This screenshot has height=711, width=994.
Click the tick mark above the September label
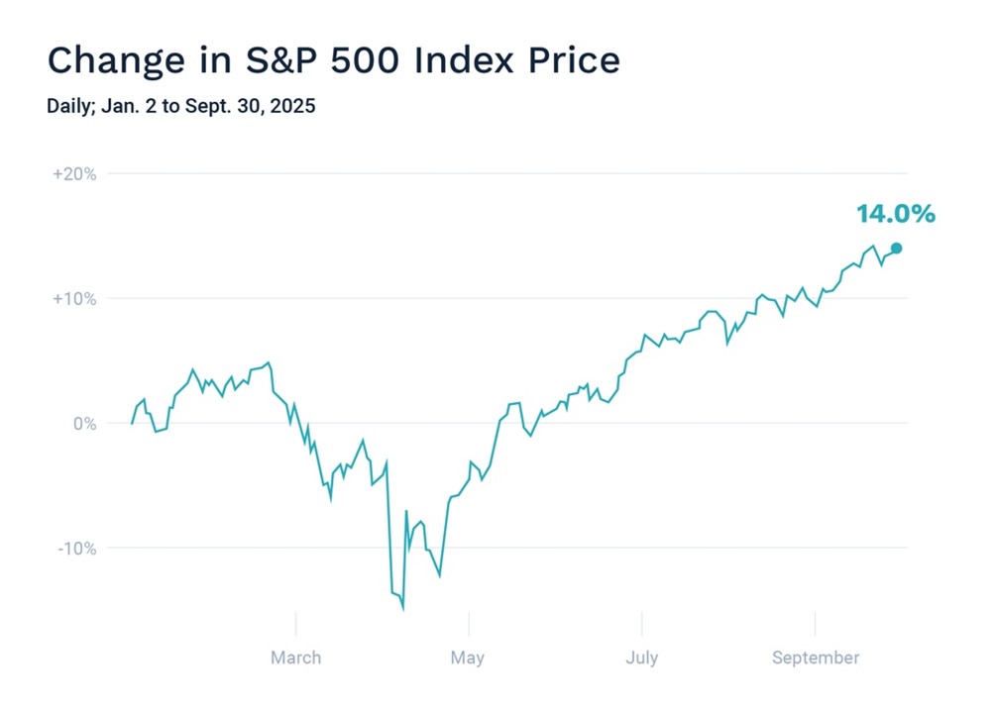(x=815, y=624)
